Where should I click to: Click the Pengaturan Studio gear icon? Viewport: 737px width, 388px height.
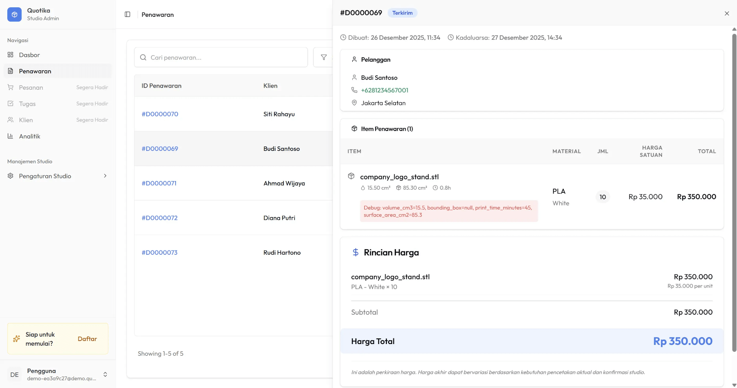[11, 176]
